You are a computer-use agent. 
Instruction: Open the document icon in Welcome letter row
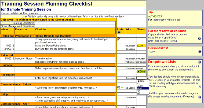(118, 88)
